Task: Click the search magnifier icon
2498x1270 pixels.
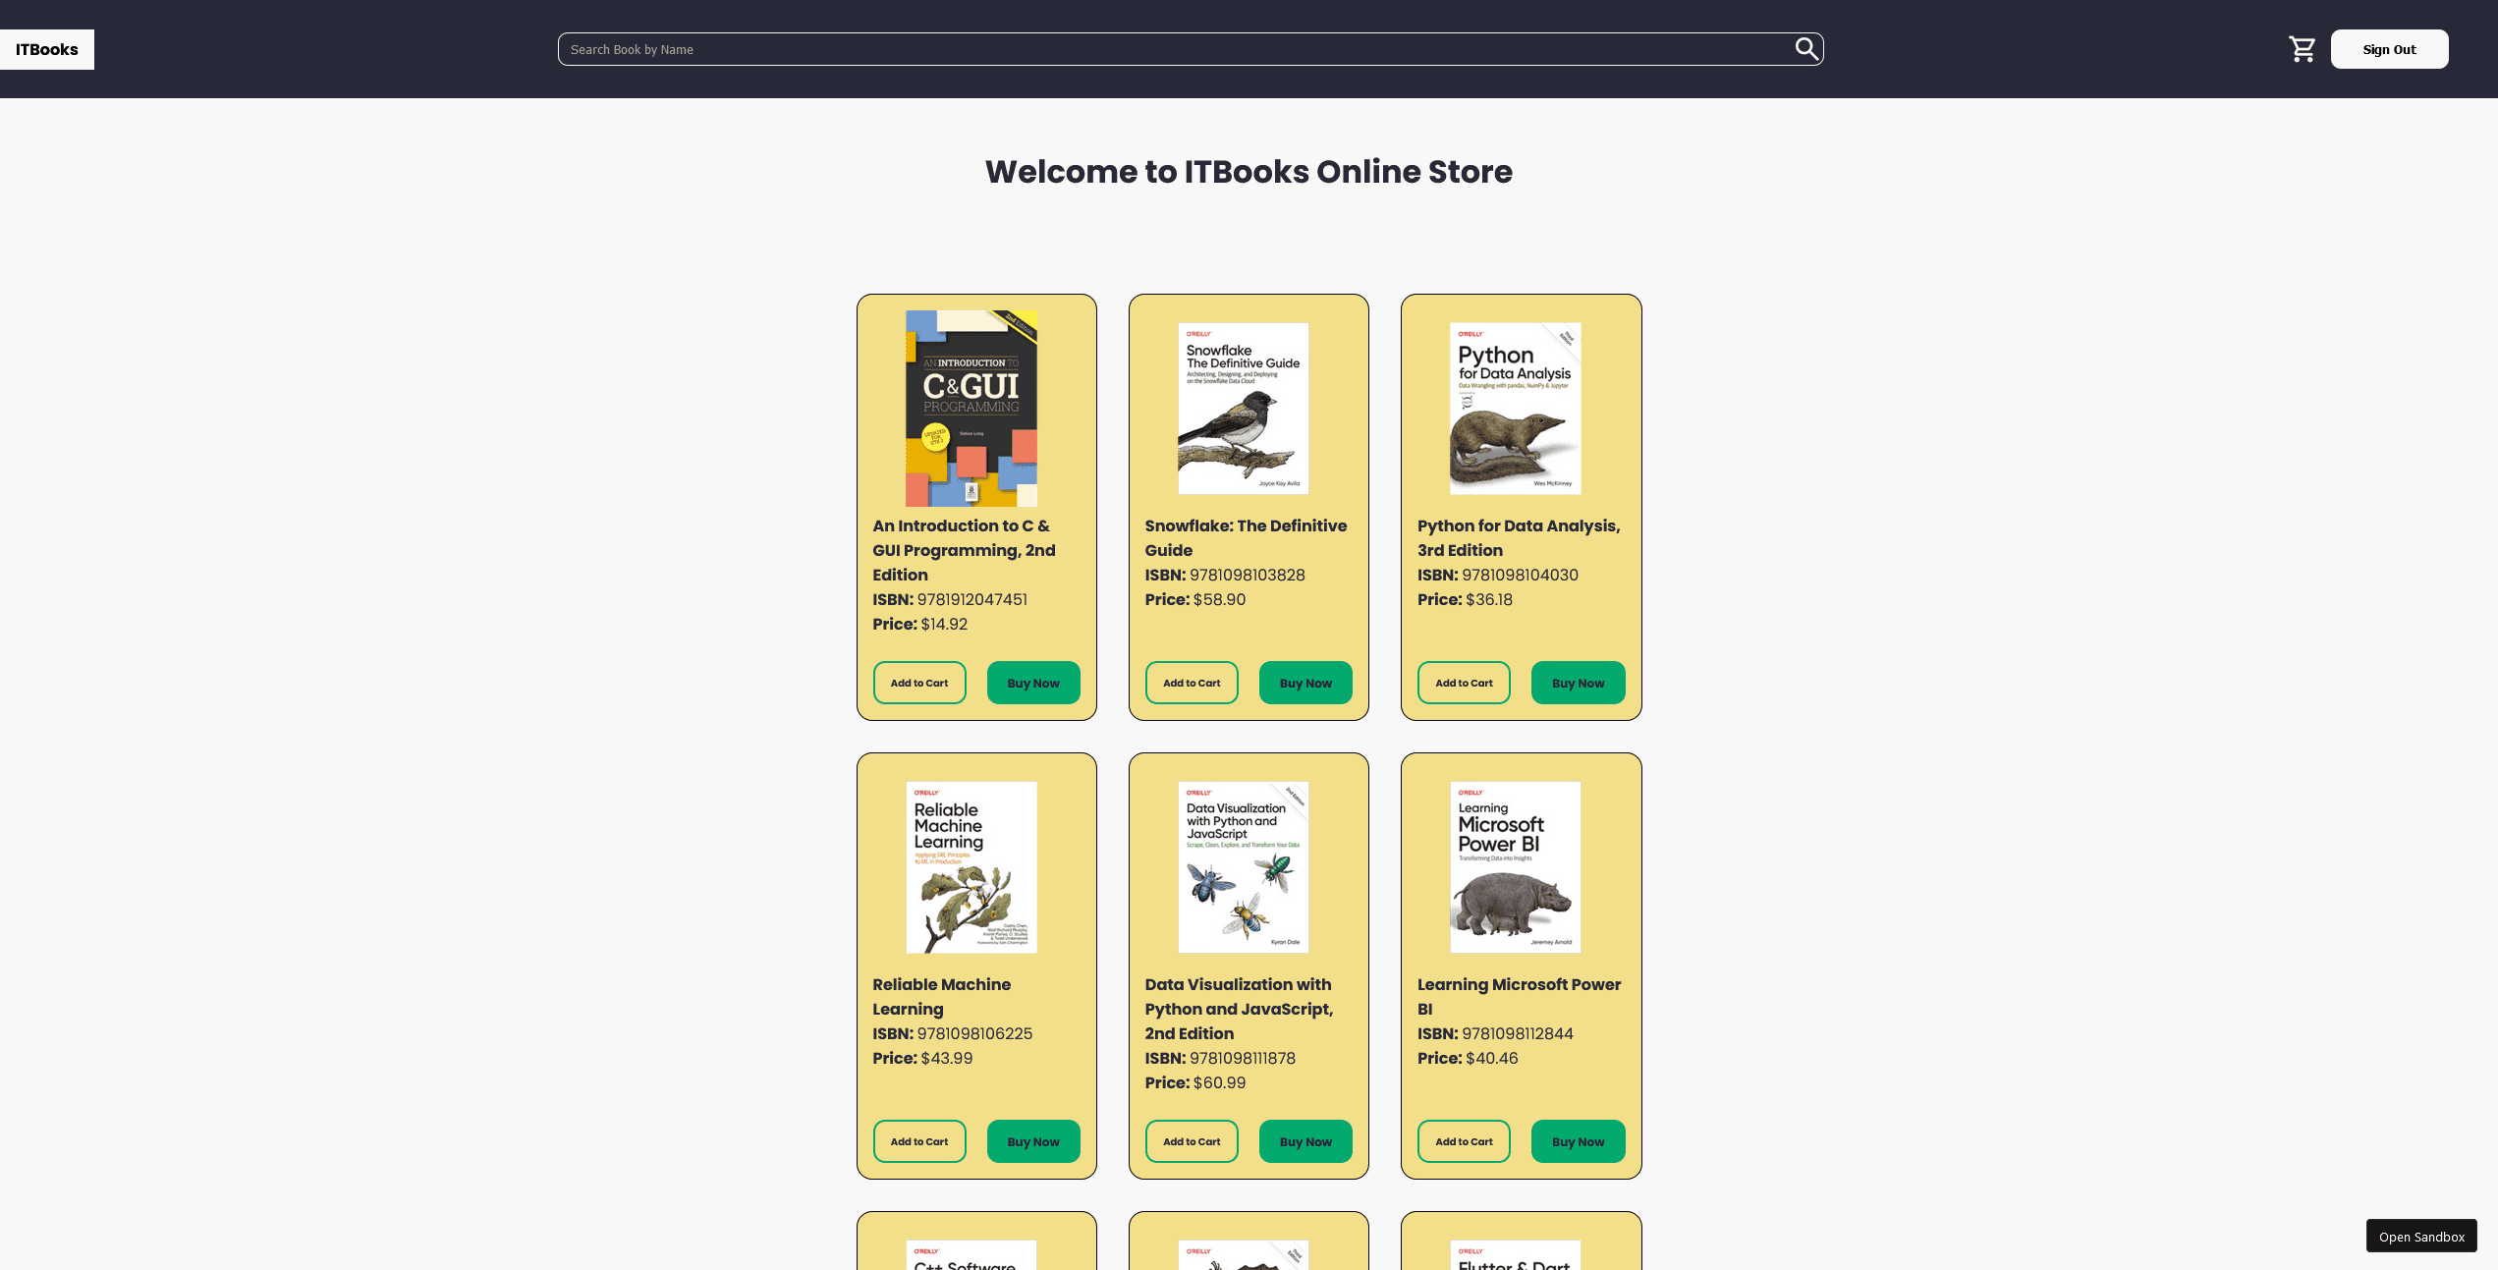Action: point(1805,49)
